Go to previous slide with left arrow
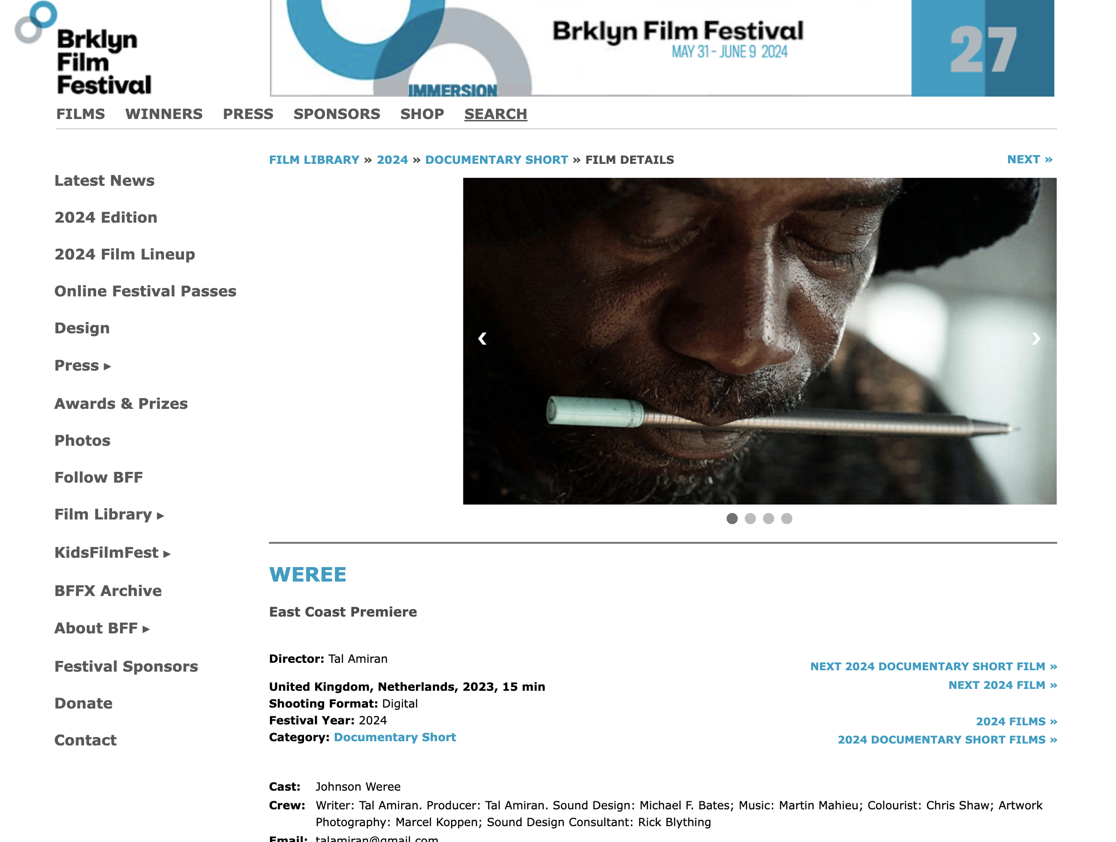This screenshot has height=842, width=1116. coord(482,339)
